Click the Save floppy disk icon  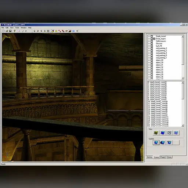tap(10, 31)
